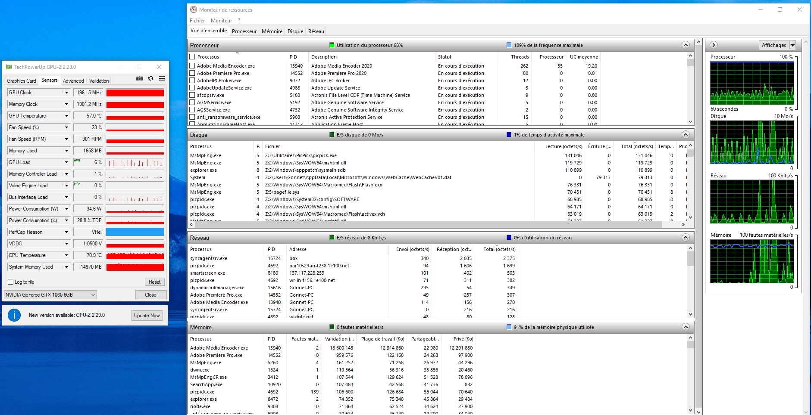The height and width of the screenshot is (415, 811).
Task: Switch to the Mémoire tab
Action: click(272, 31)
